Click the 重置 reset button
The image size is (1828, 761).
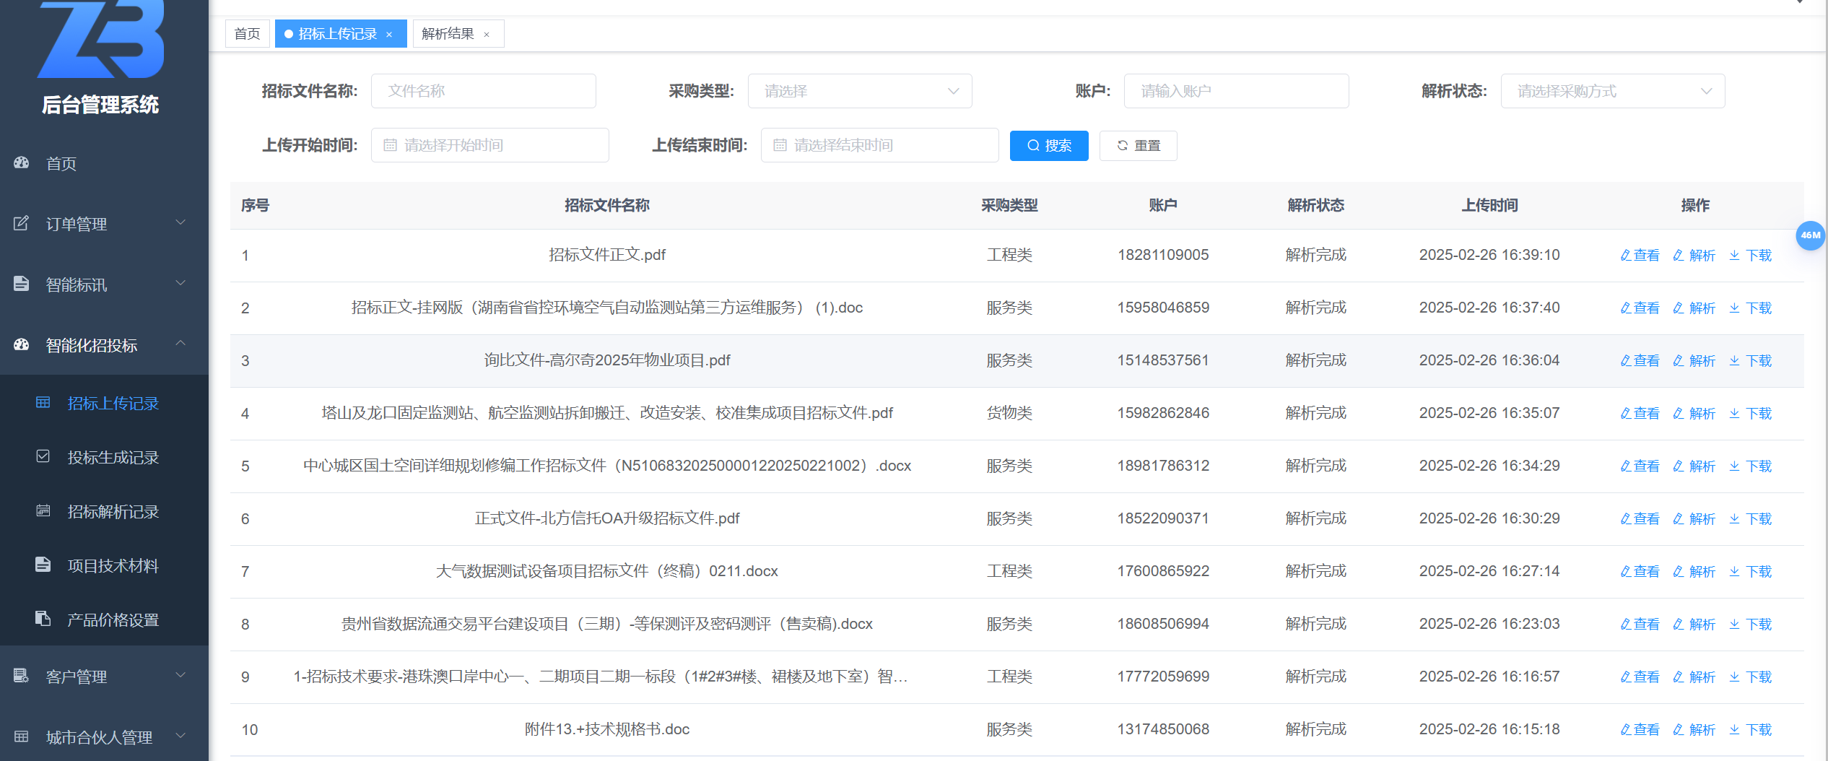1138,146
